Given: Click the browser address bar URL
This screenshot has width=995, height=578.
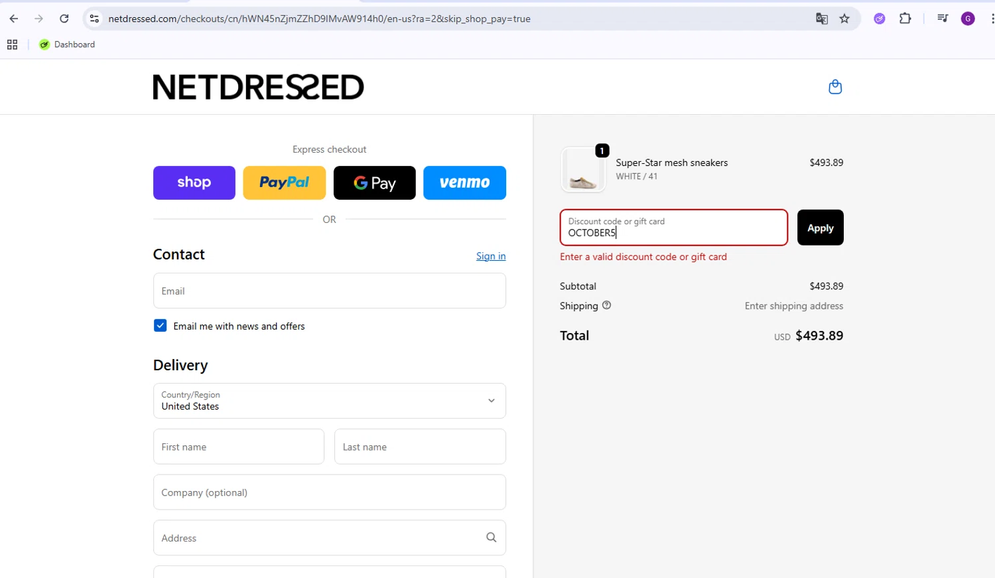Looking at the screenshot, I should pos(320,19).
